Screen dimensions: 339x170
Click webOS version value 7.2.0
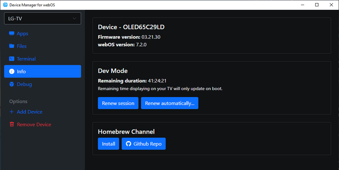point(141,45)
